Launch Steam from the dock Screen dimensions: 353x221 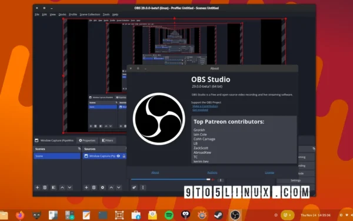(x=218, y=215)
